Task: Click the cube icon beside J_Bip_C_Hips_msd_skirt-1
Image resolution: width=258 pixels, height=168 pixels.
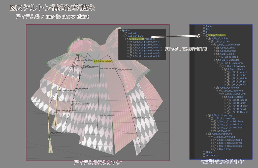Action: 131,42
